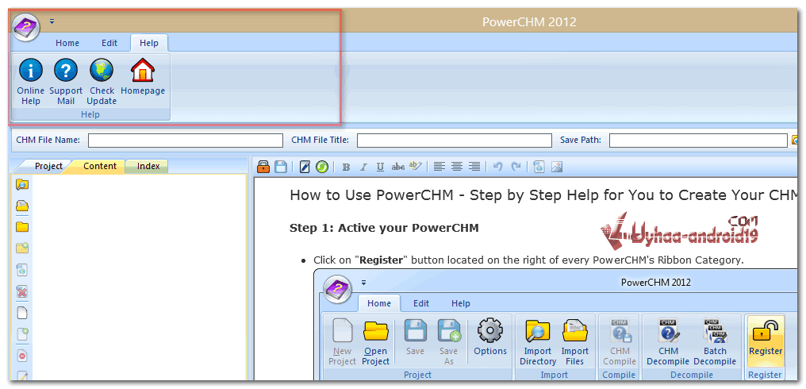Click the CHM File Title input field
Viewport: 806px width, 389px height.
click(x=455, y=140)
